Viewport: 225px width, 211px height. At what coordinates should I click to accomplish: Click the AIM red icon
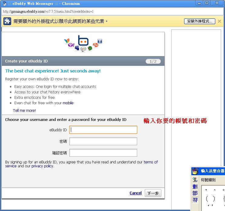click(x=95, y=45)
